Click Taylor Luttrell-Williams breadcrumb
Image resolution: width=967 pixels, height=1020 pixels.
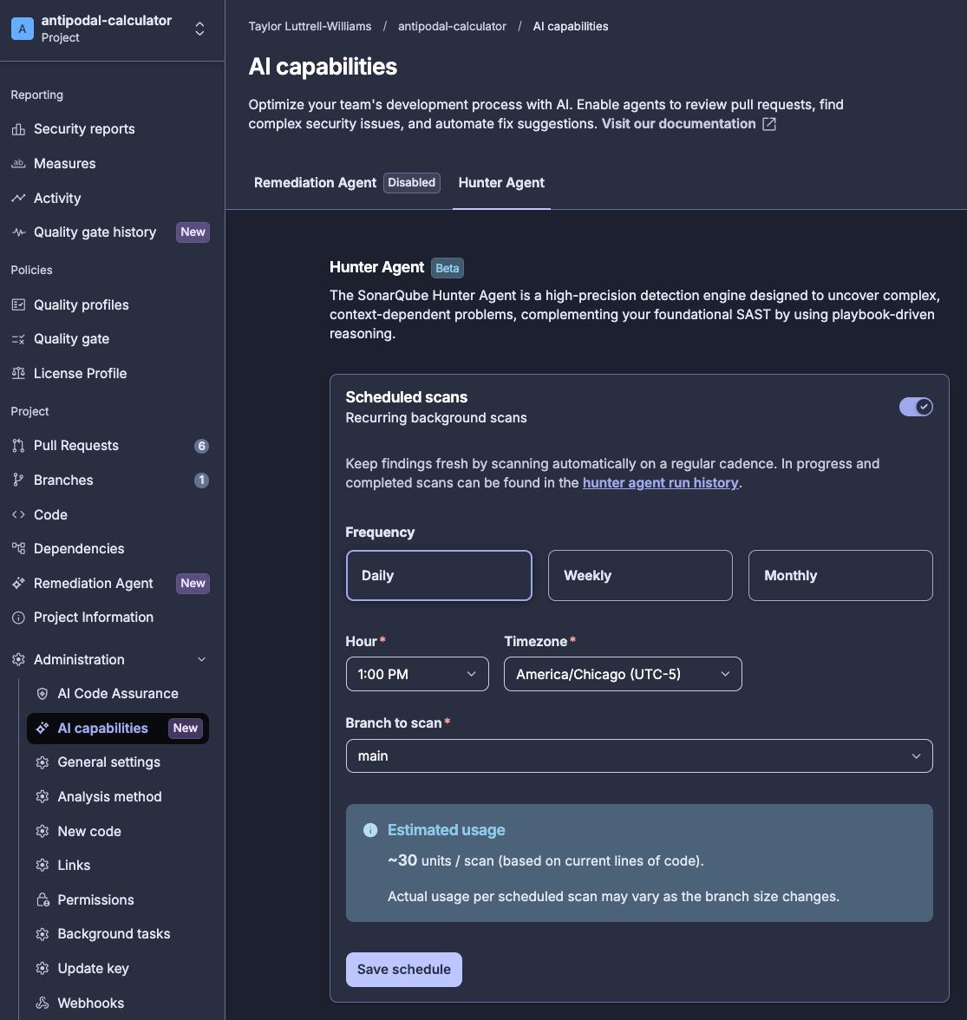310,27
